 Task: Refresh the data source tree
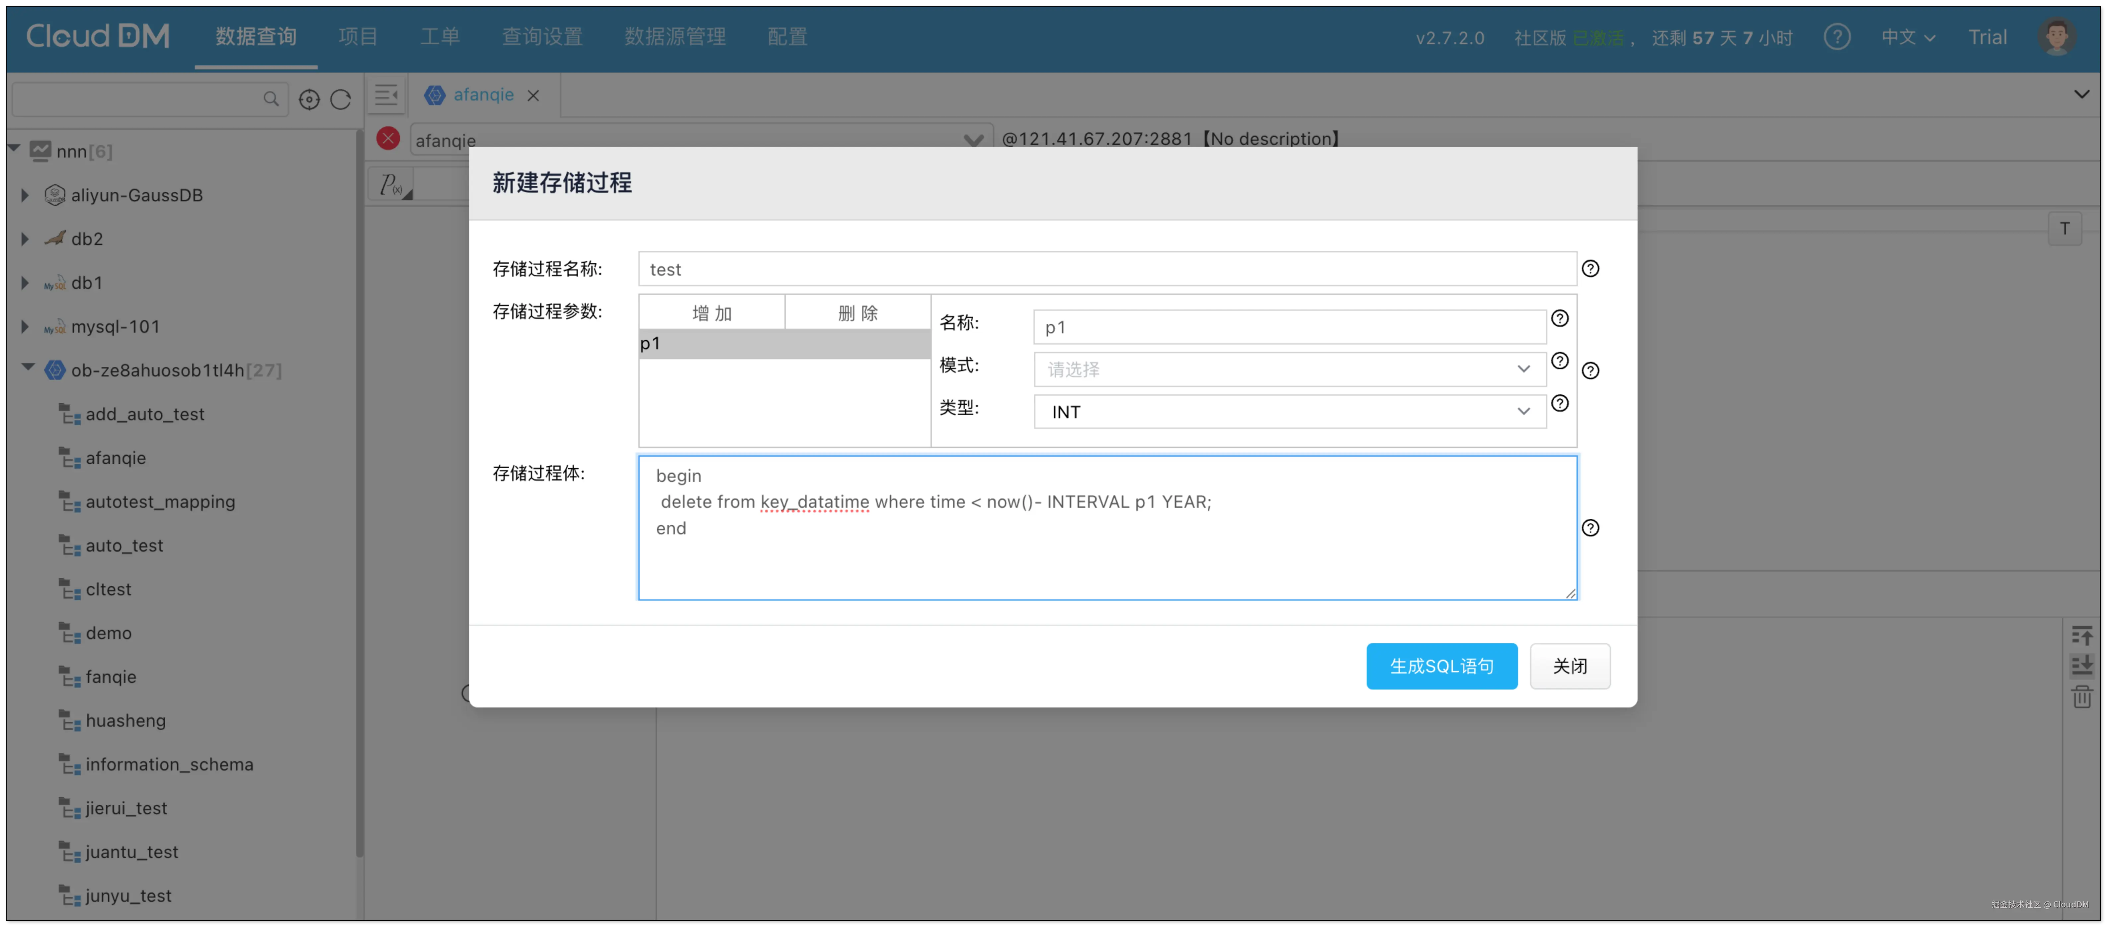click(341, 100)
